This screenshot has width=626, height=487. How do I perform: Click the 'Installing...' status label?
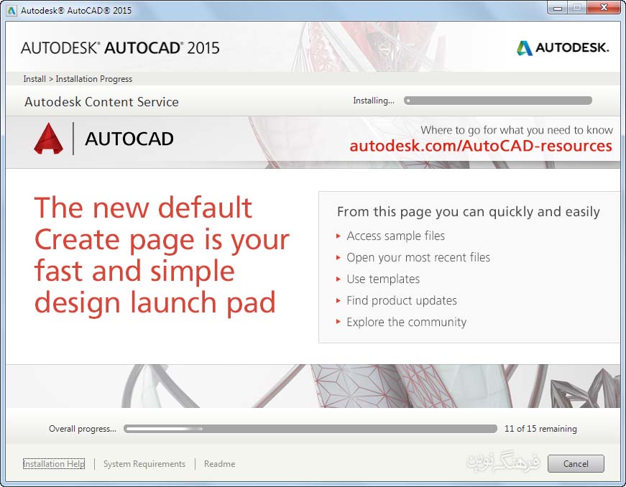pyautogui.click(x=373, y=101)
